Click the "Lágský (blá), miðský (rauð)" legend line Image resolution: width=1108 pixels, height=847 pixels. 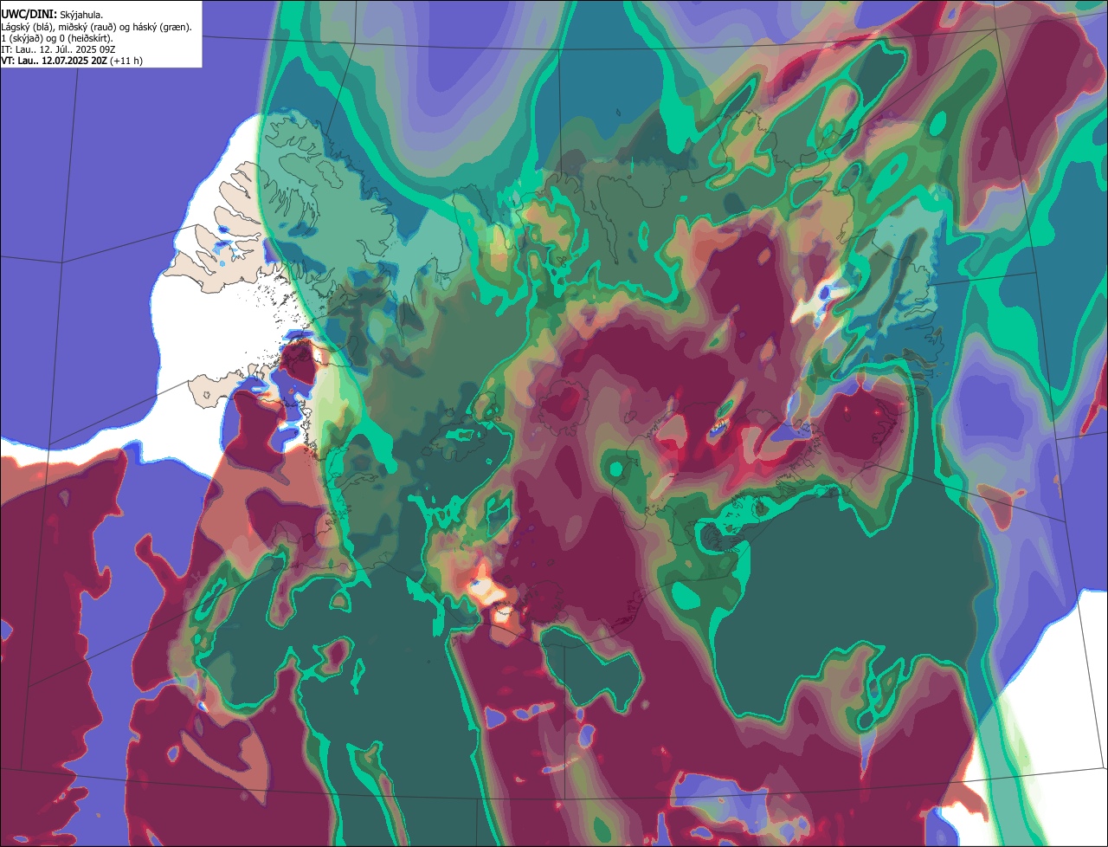coord(97,27)
